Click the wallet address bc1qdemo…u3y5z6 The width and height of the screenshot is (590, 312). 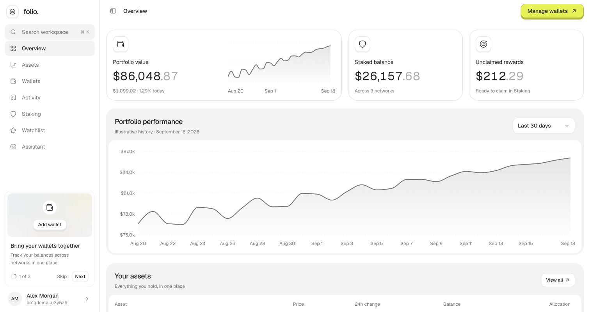(47, 303)
